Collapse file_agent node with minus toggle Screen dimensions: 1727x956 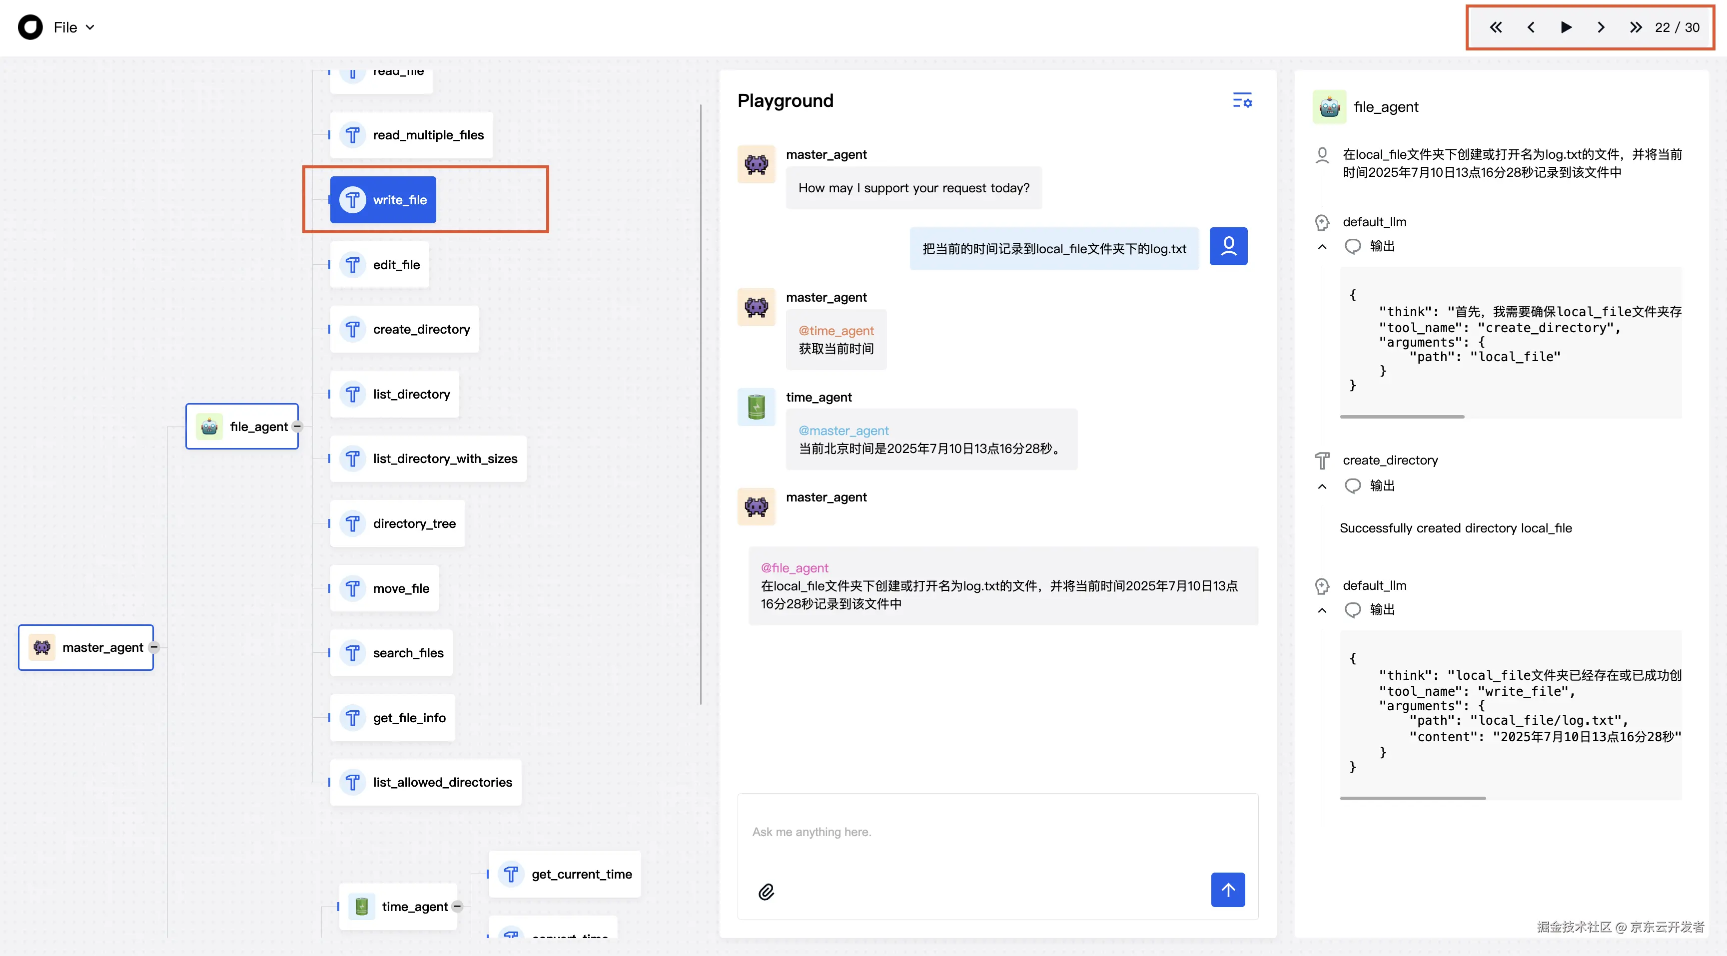coord(298,426)
